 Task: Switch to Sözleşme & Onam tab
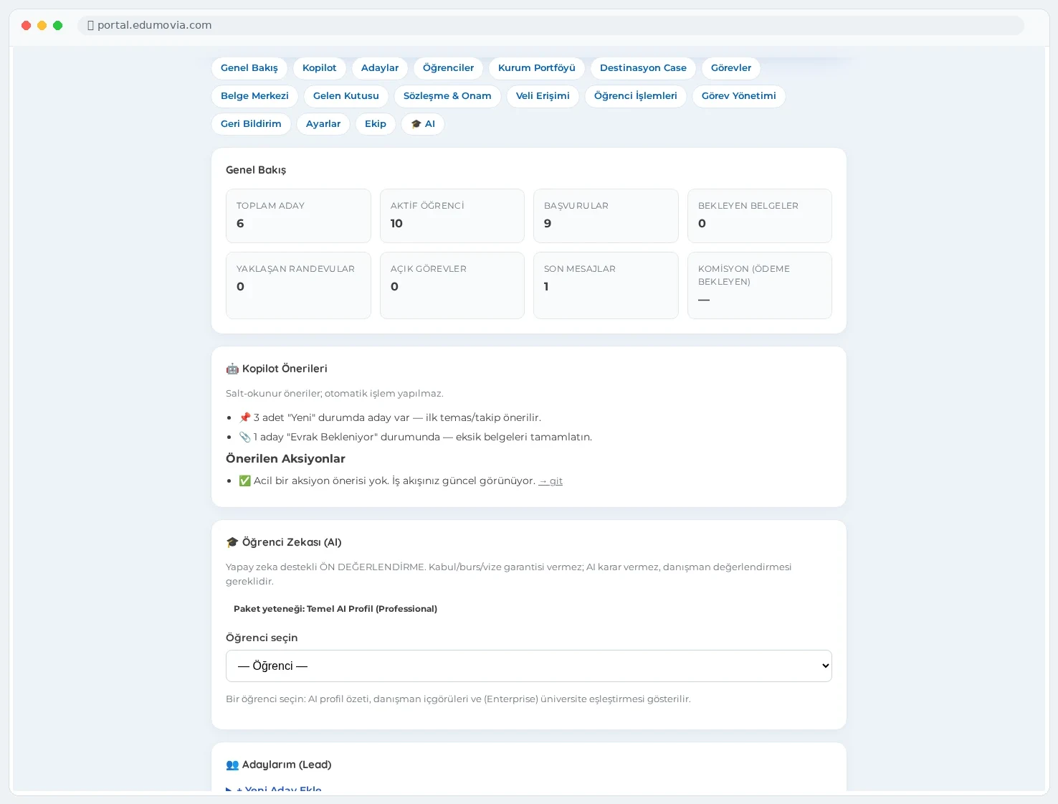point(447,96)
